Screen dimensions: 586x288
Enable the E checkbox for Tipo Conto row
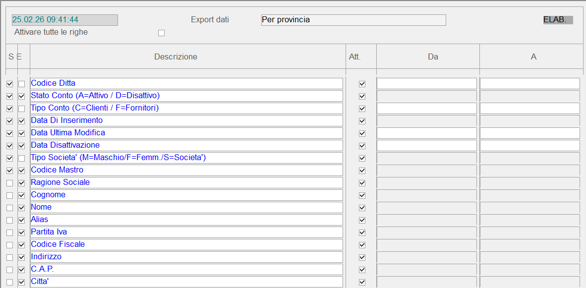pyautogui.click(x=21, y=109)
